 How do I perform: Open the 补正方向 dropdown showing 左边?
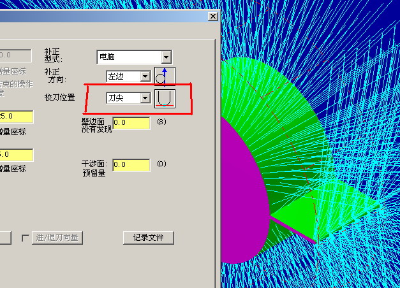[x=128, y=76]
